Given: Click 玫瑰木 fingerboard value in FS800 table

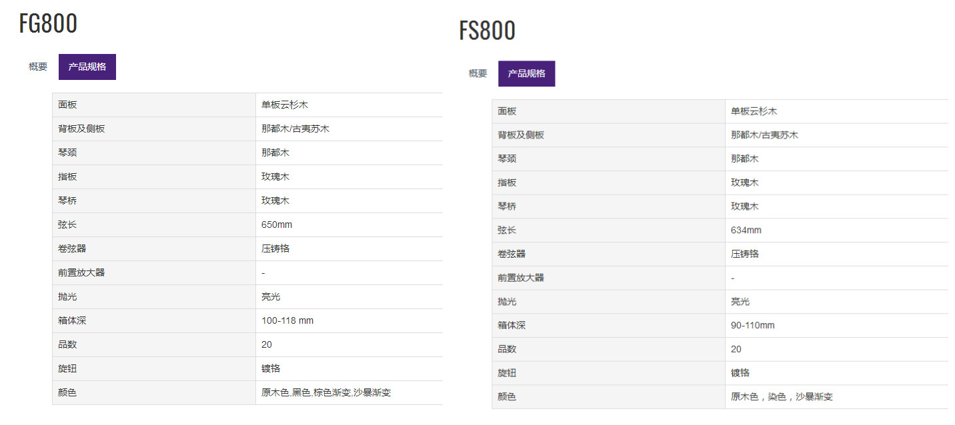Looking at the screenshot, I should coord(745,183).
